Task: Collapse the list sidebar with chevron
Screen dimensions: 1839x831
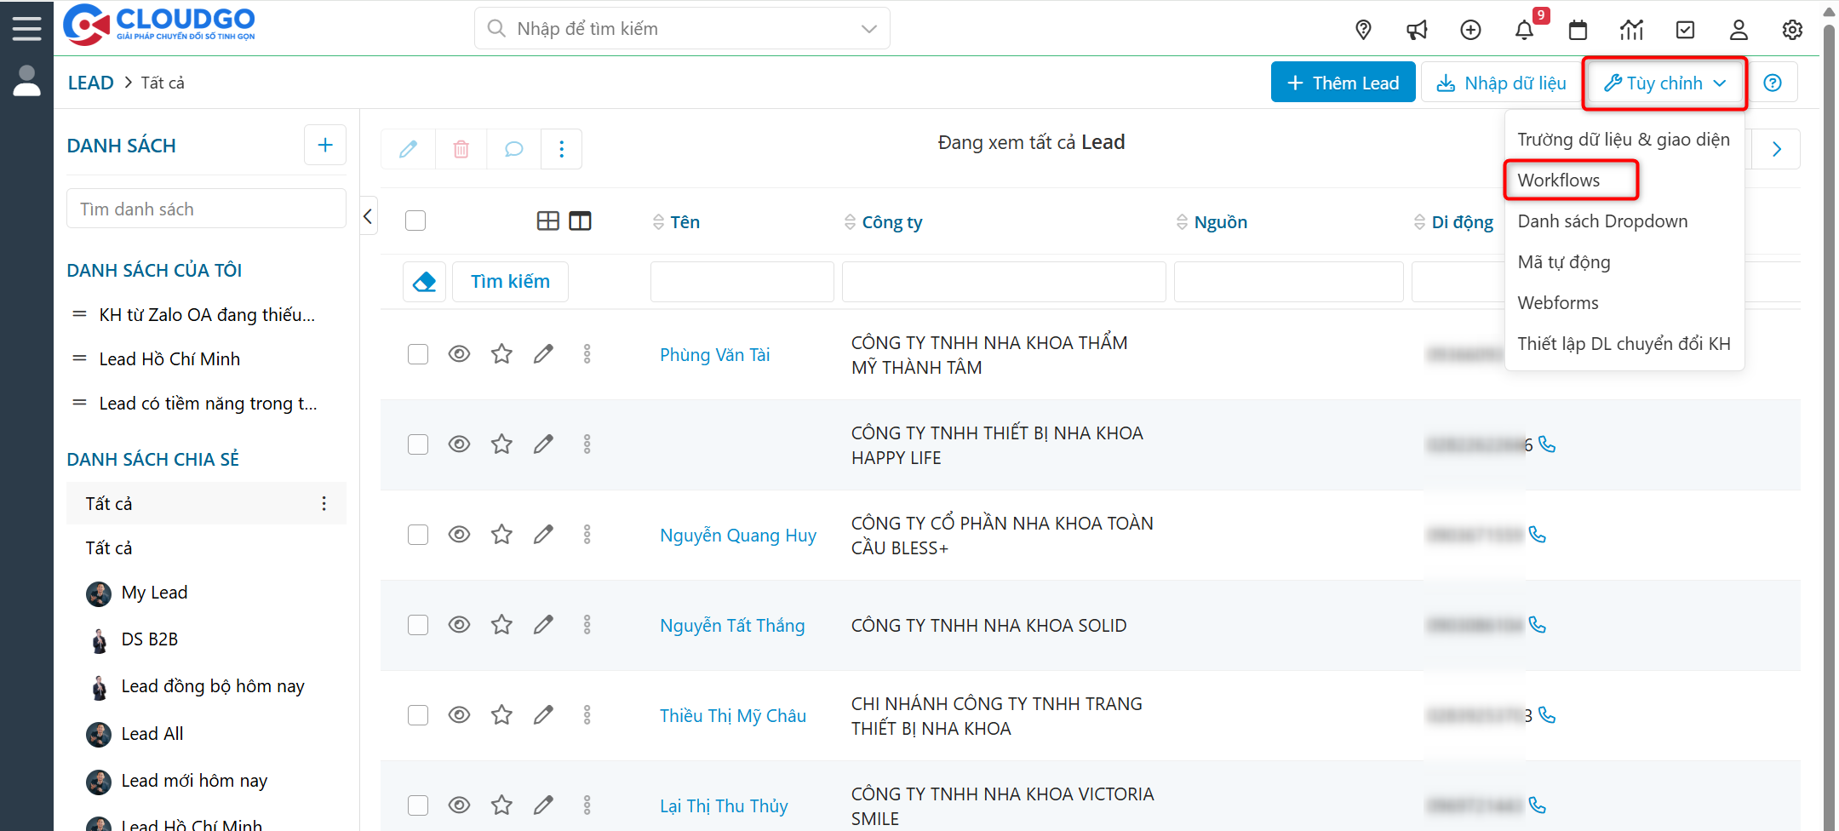Action: tap(368, 216)
